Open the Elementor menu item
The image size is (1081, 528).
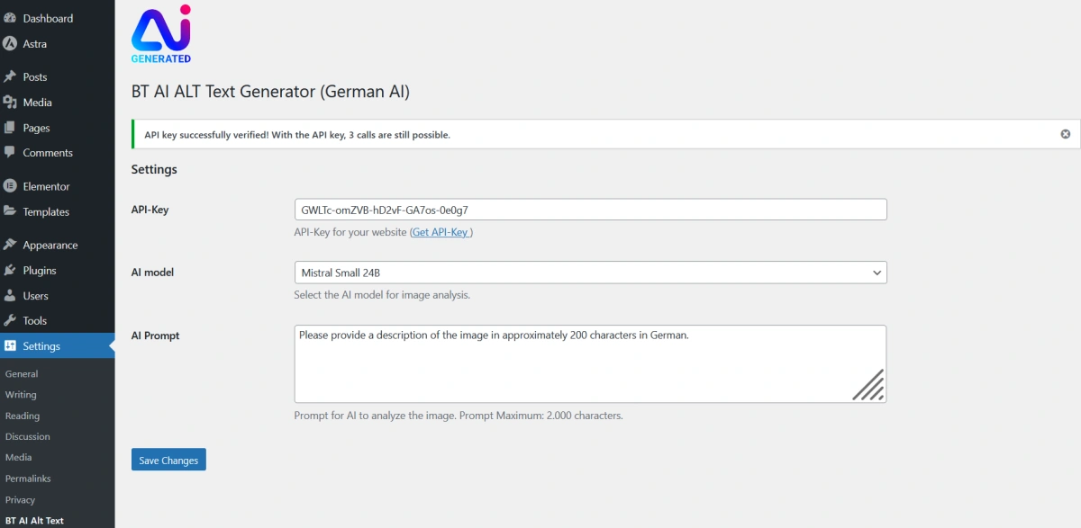click(12, 185)
